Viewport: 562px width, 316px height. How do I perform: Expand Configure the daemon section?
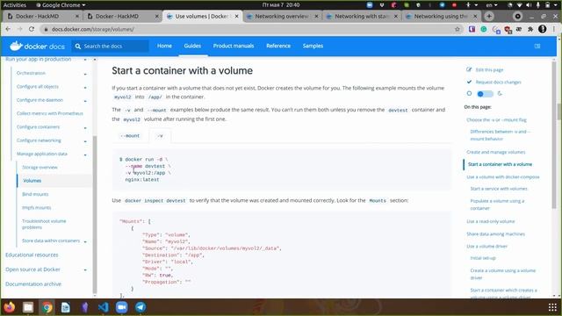pos(85,101)
